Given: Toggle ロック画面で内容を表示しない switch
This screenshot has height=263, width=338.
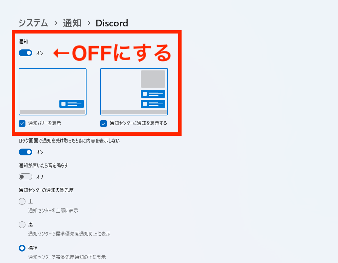Looking at the screenshot, I should [25, 152].
